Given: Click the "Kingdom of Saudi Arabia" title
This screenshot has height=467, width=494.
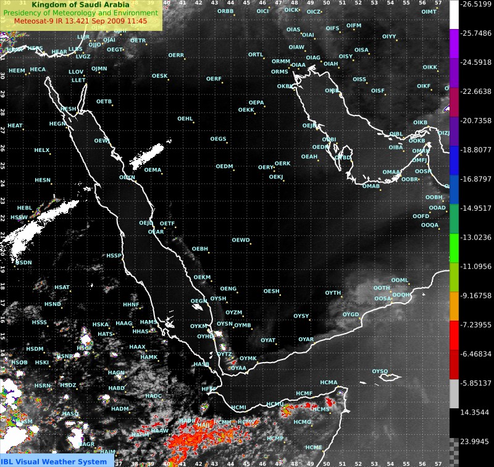Looking at the screenshot, I should [80, 5].
